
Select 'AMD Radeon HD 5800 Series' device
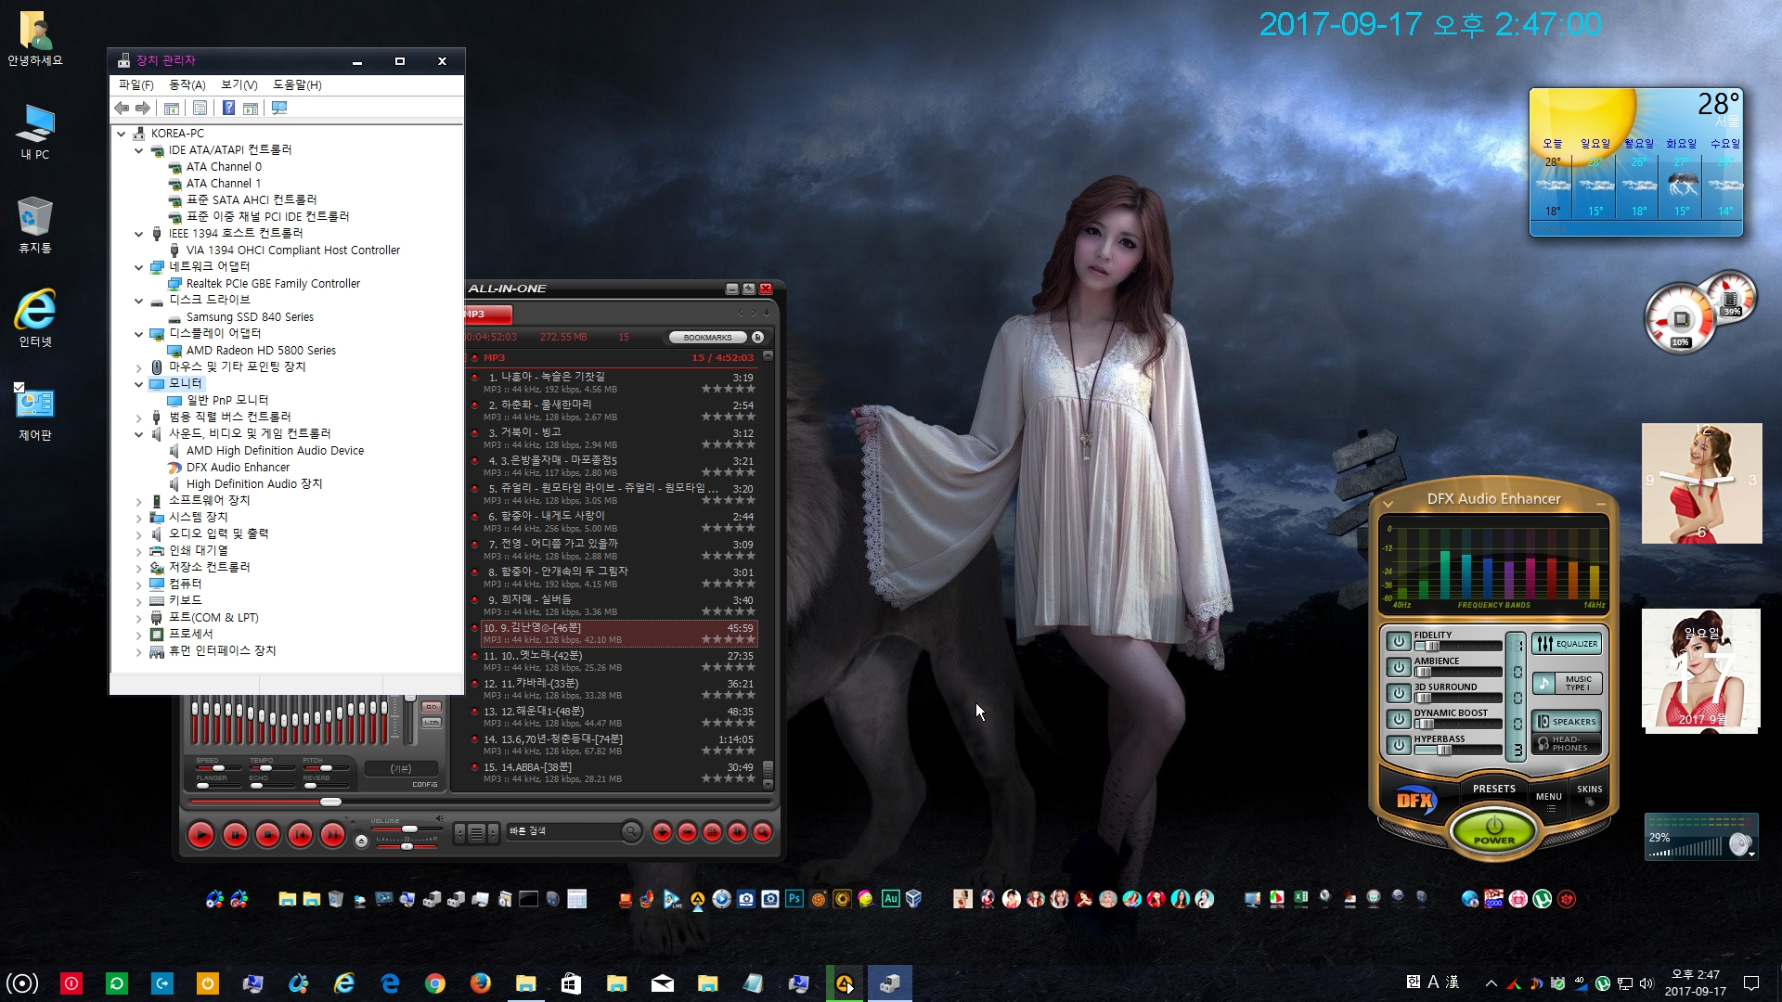261,351
